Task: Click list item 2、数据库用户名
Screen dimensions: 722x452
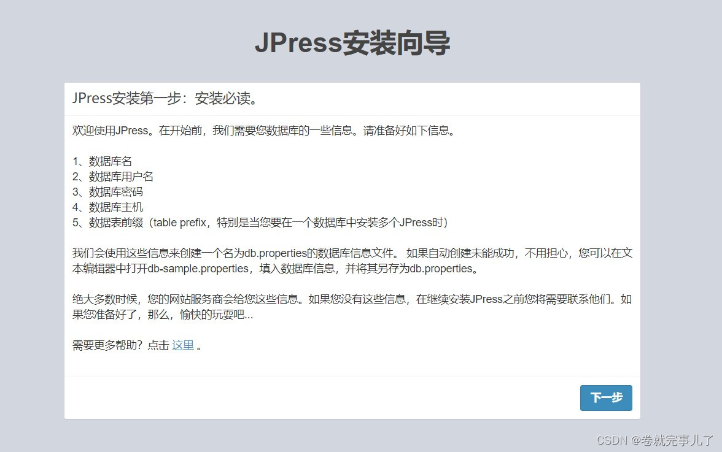Action: [x=113, y=177]
